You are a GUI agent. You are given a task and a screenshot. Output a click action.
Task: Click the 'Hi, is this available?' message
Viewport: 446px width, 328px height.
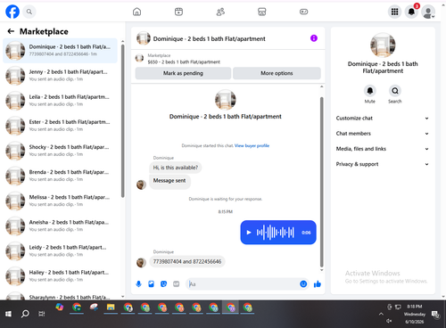176,168
